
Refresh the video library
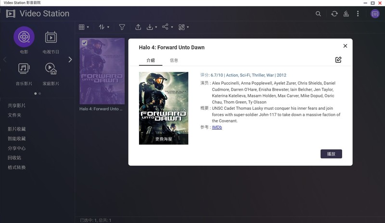(334, 14)
